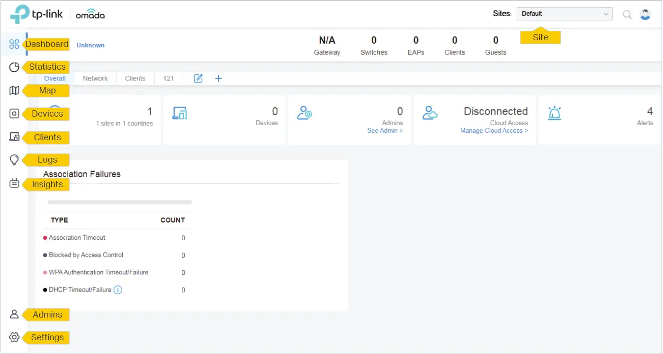Open the Dashboard icon in the sidebar
The height and width of the screenshot is (354, 663).
coord(14,44)
